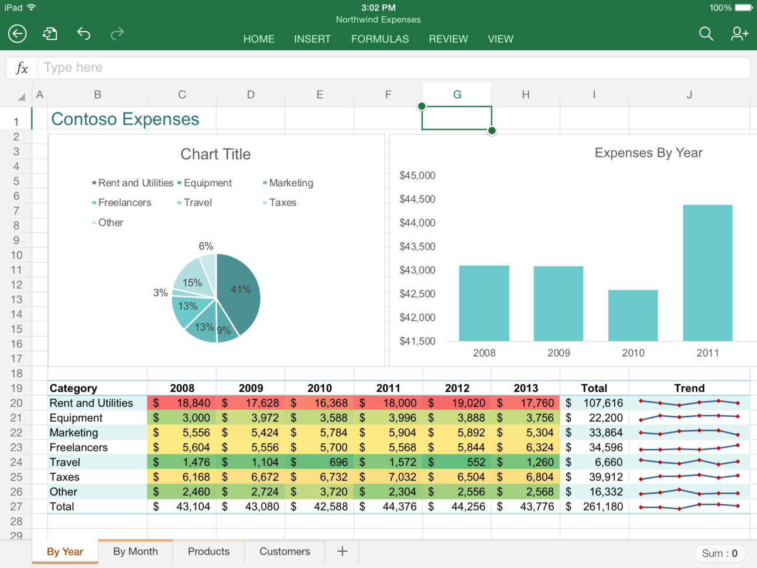Select column header G
Screen dimensions: 757x568
point(457,94)
